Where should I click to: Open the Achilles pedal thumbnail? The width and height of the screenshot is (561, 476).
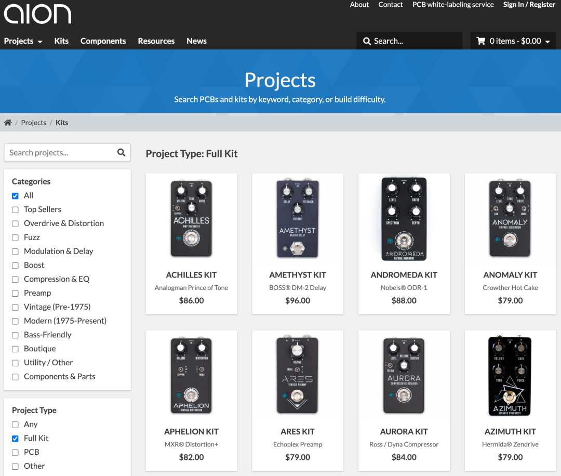(191, 219)
